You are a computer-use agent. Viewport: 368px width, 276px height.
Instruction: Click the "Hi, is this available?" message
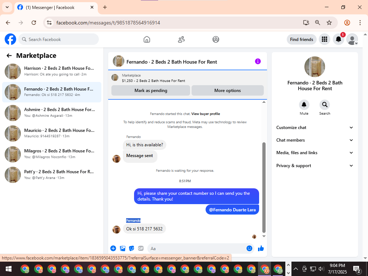pyautogui.click(x=144, y=145)
